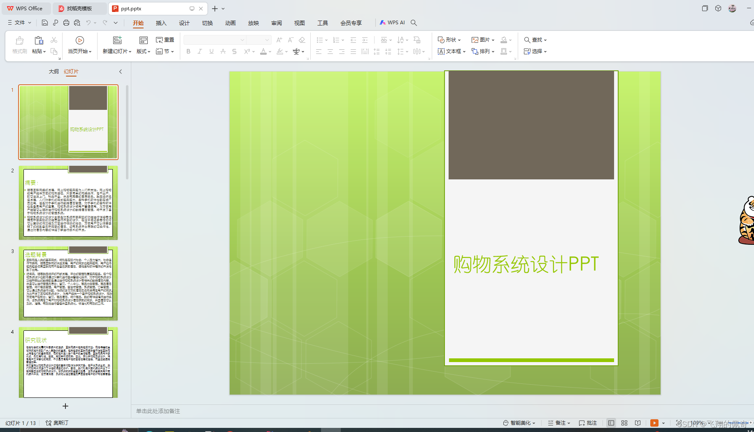Viewport: 754px width, 432px height.
Task: Open the File (文件) menu
Action: 19,23
